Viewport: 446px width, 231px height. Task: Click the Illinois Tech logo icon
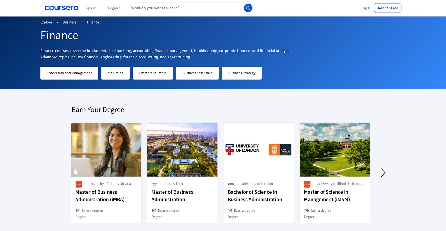click(155, 184)
